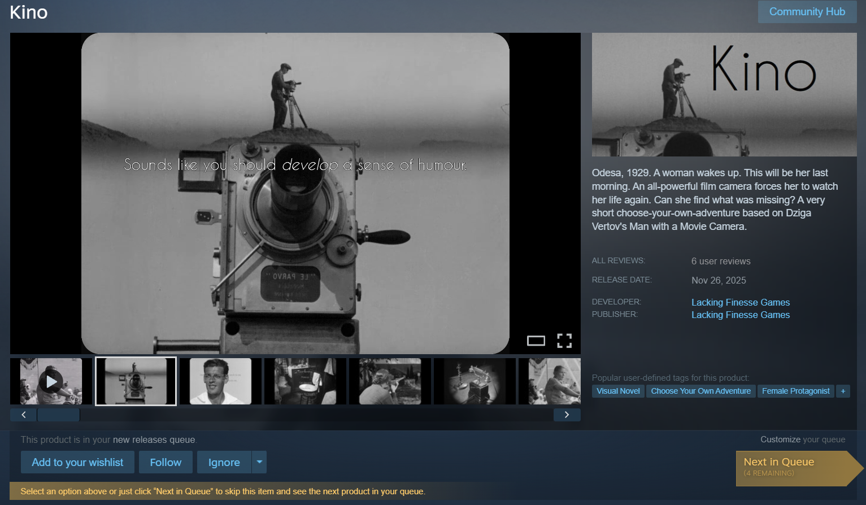Select the Choose Your Own Adventure tag
866x505 pixels.
tap(701, 391)
